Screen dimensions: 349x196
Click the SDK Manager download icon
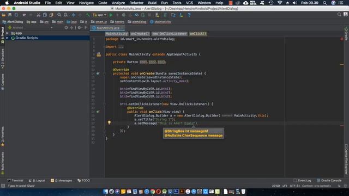[x=181, y=15]
